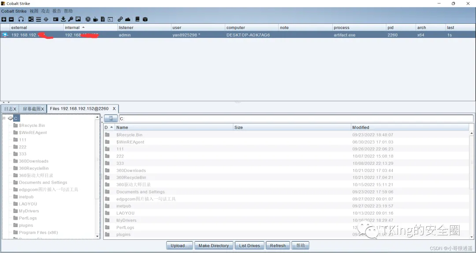Image resolution: width=476 pixels, height=253 pixels.
Task: Open Manage Web Server cloud icon
Action: pos(128,19)
